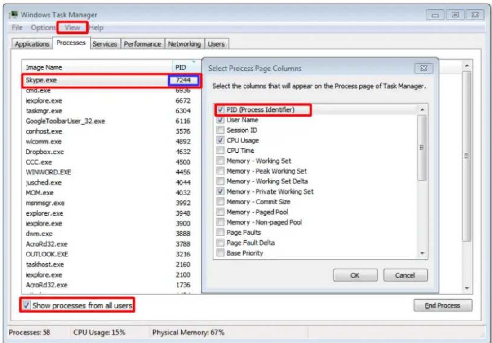Screen dimensions: 492x343
Task: Check Memory - Working Set Delta option
Action: pos(221,182)
